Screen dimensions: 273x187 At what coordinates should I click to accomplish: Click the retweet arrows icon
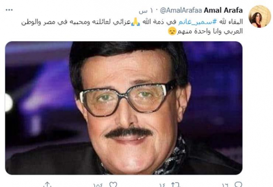click(x=175, y=185)
